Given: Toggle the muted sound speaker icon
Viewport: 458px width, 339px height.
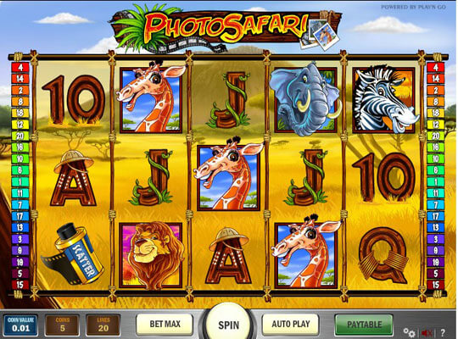Looking at the screenshot, I should pos(427,332).
